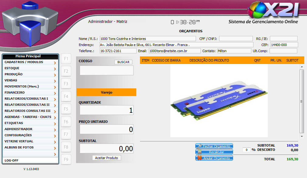Expand the CADASTROS / MODULOS arrow

pos(55,63)
